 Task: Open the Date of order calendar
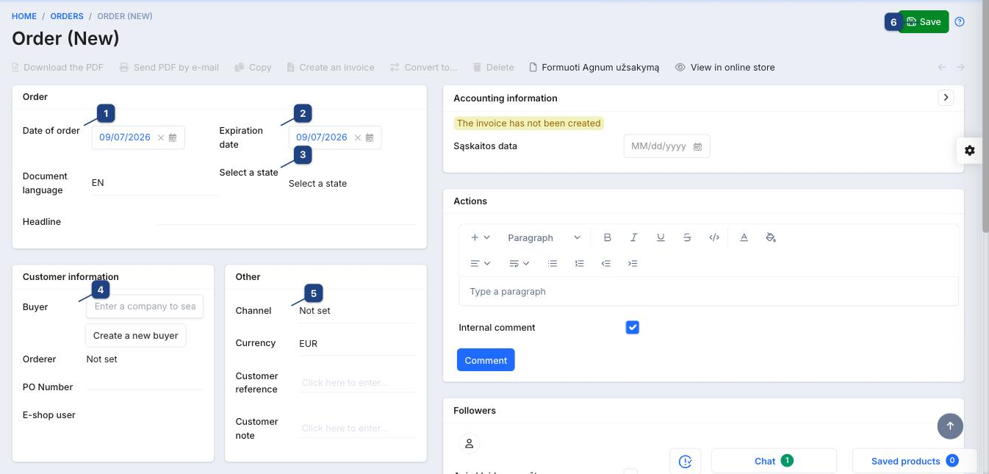tap(173, 137)
